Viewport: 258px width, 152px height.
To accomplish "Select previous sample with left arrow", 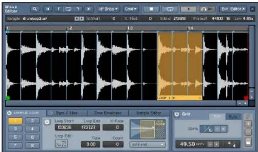I will coord(76,18).
